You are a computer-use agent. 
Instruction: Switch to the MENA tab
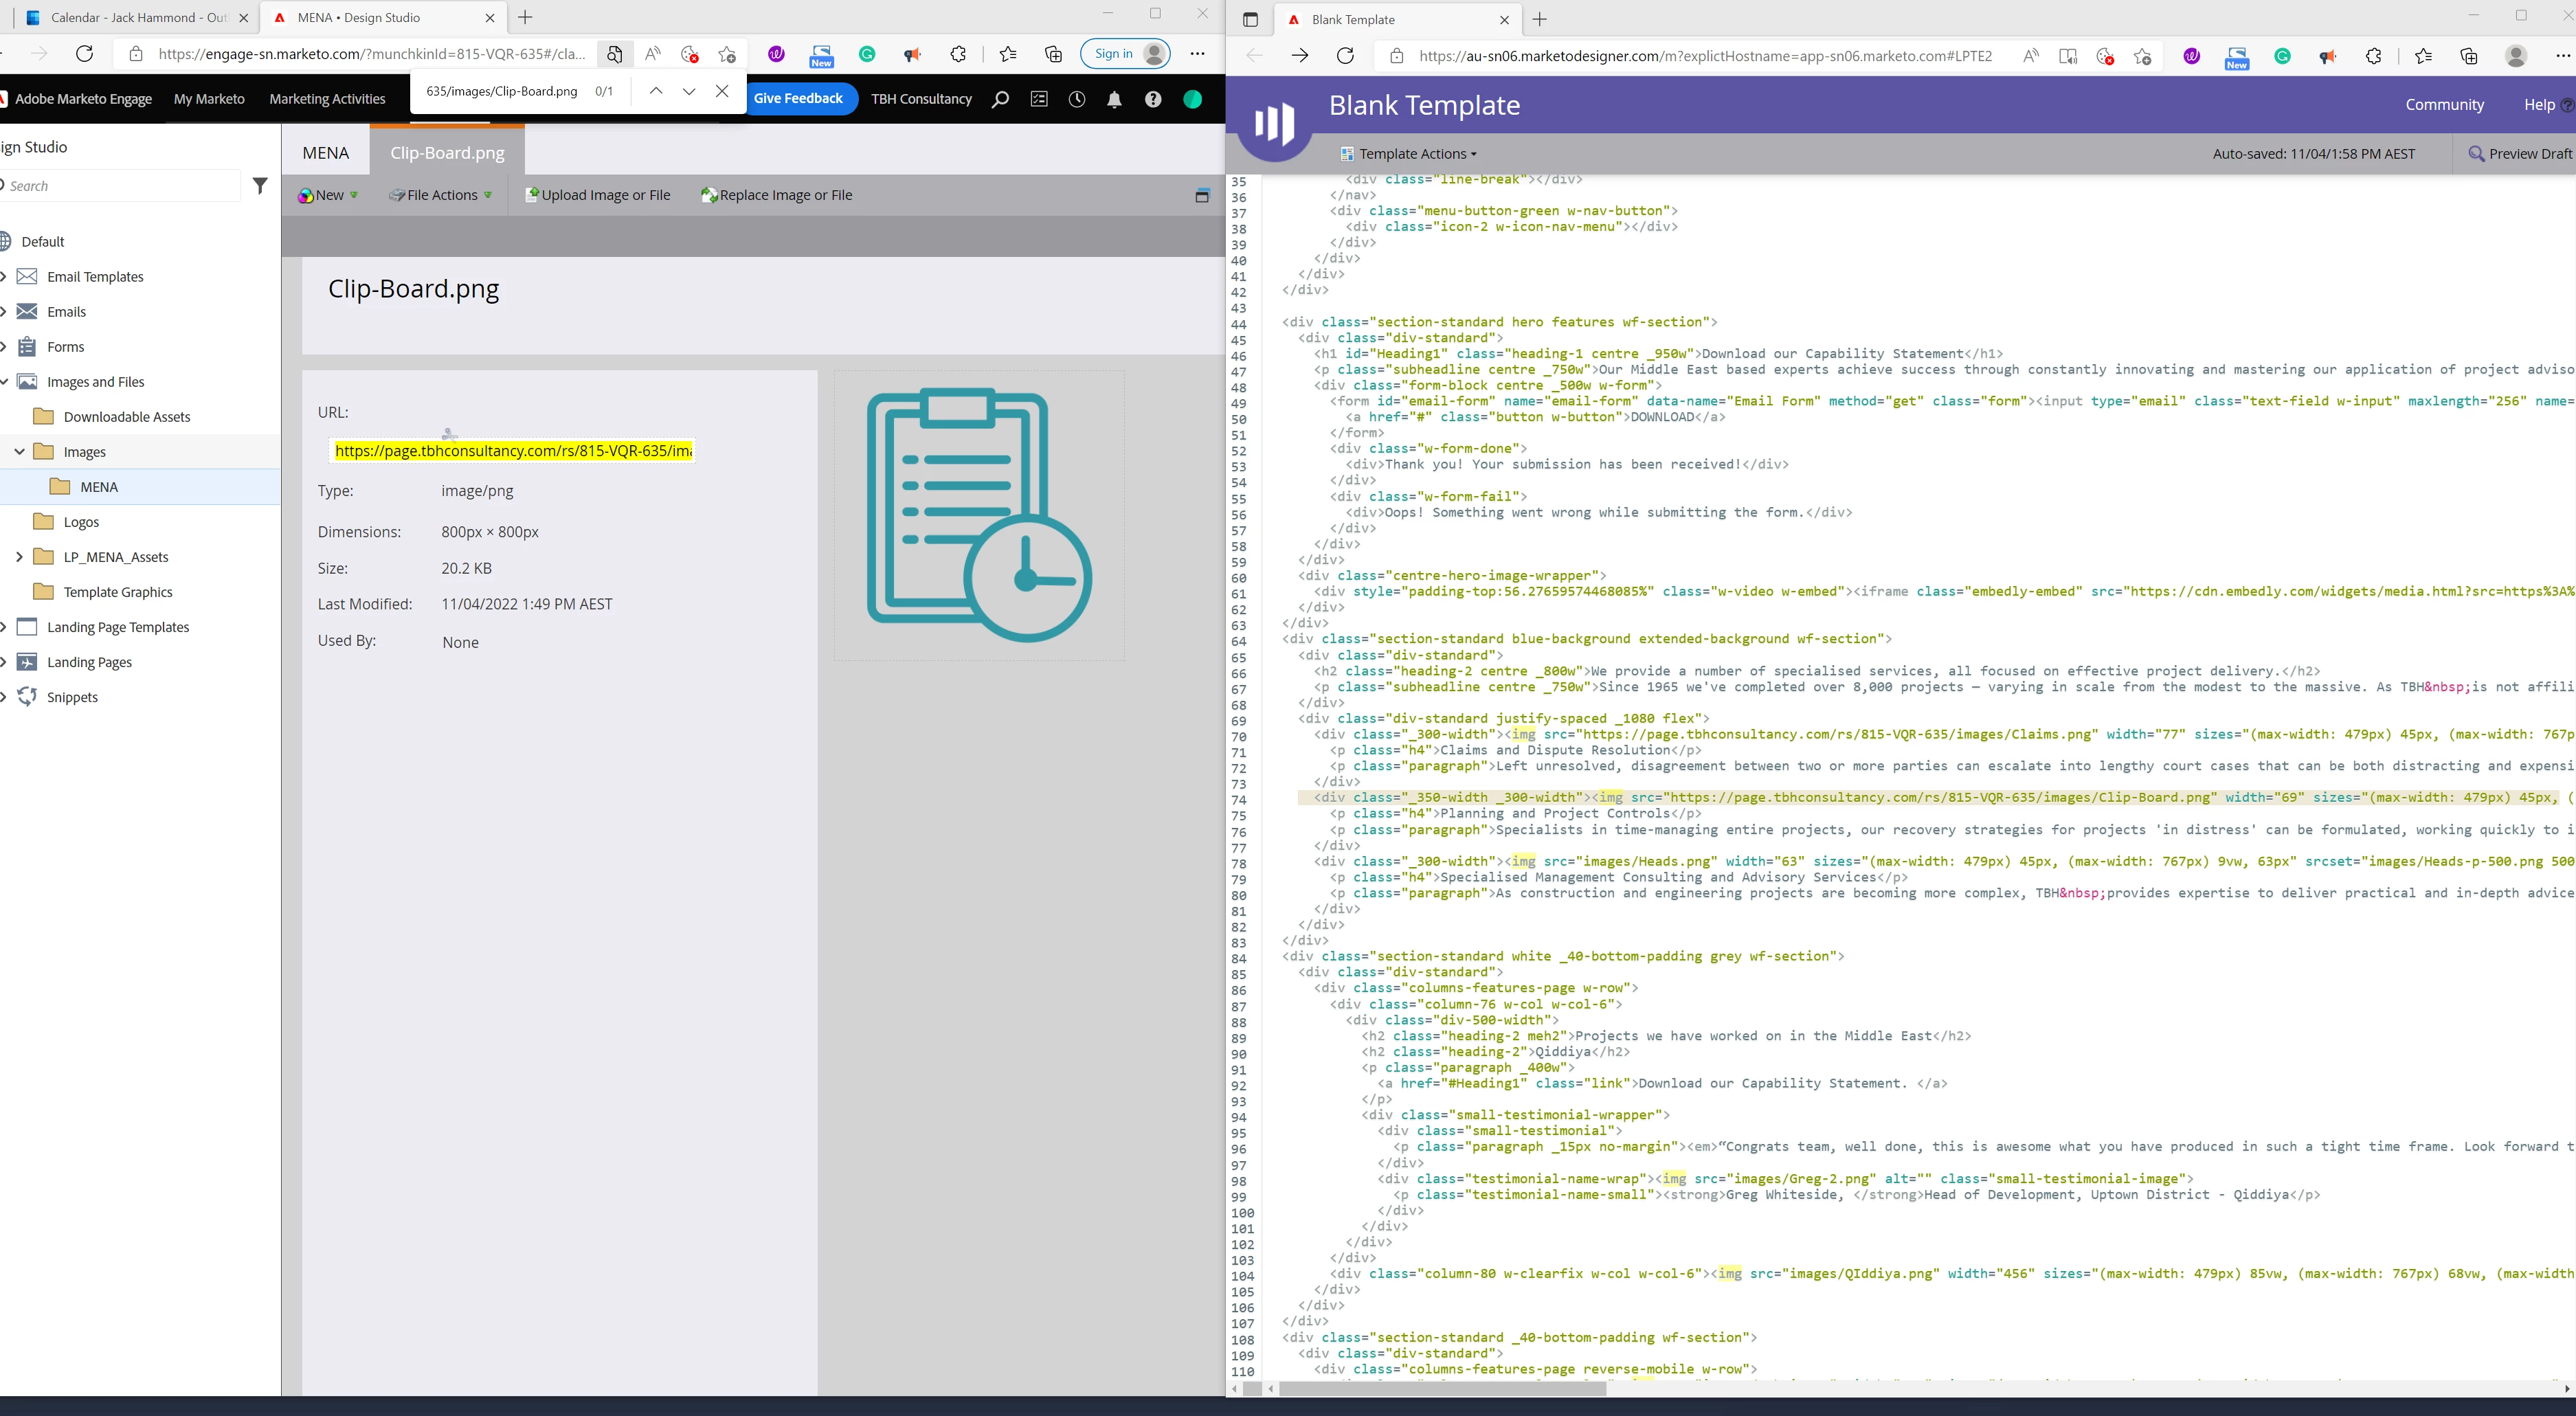click(x=326, y=153)
